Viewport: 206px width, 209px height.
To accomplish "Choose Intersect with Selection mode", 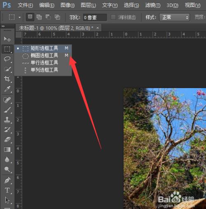I will click(57, 17).
